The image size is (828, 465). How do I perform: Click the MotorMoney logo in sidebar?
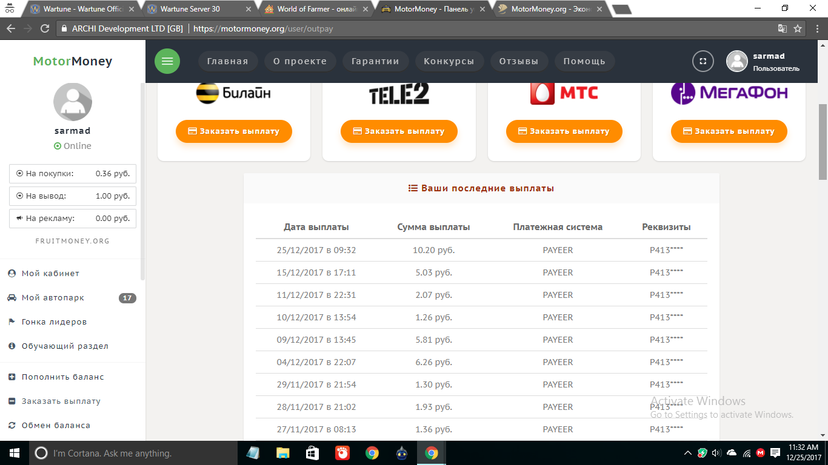click(x=73, y=61)
